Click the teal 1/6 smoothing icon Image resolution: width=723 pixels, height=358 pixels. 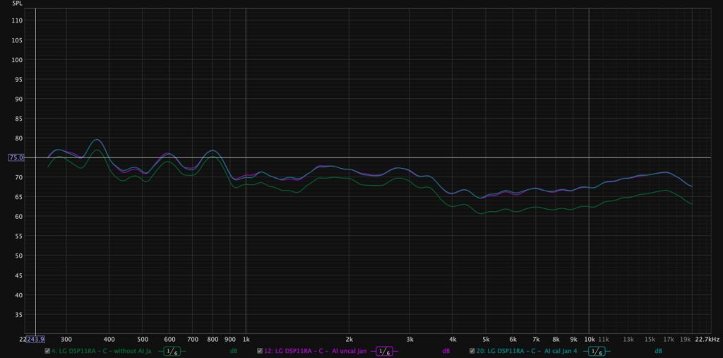point(597,351)
